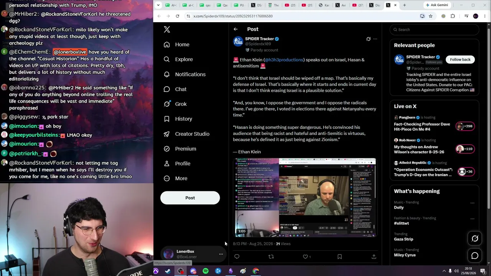Open the Chrome three-dot menu
The width and height of the screenshot is (491, 276).
tap(485, 16)
